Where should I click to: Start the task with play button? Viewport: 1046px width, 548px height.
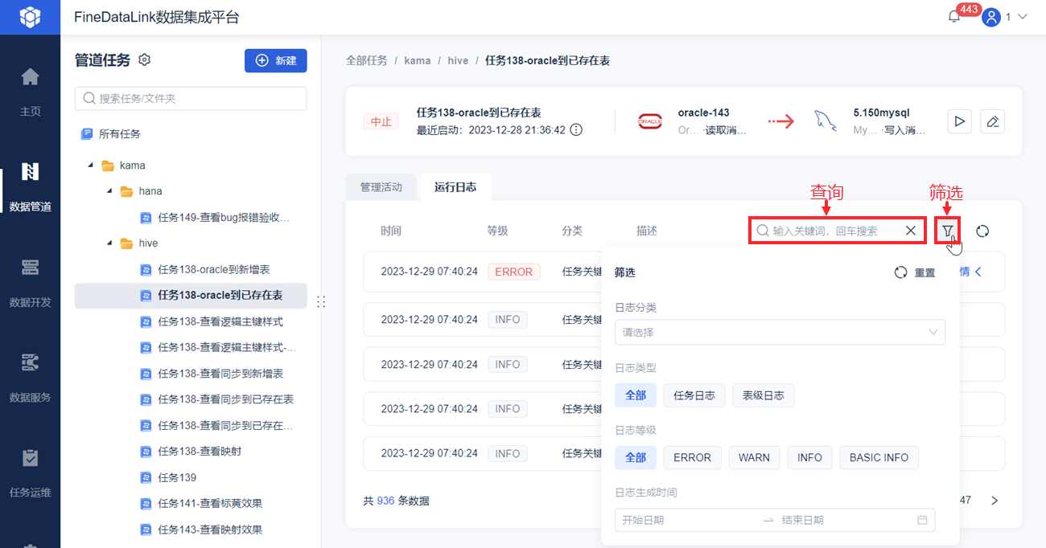coord(959,121)
